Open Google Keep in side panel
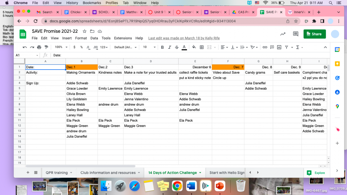The image size is (347, 195). click(x=337, y=64)
